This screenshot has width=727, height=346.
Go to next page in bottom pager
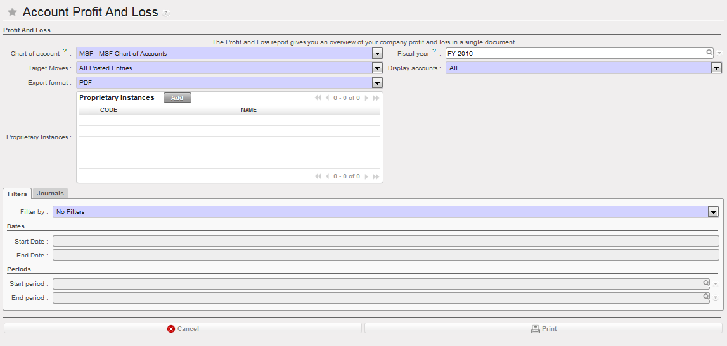pos(366,176)
